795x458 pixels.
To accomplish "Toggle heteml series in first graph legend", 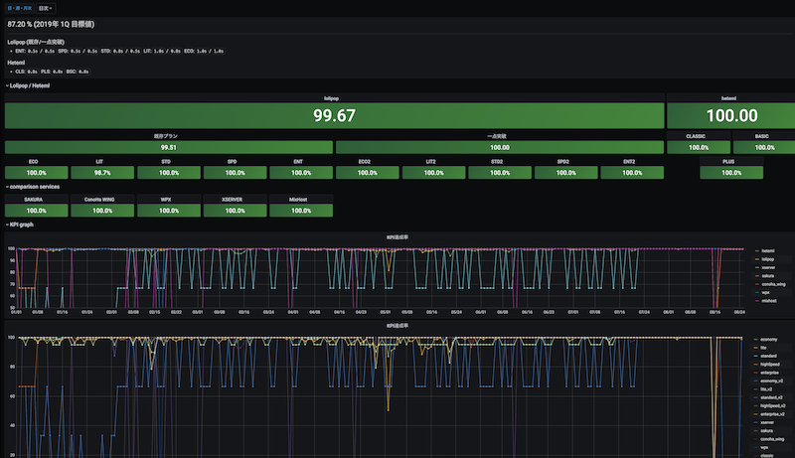I will point(766,249).
